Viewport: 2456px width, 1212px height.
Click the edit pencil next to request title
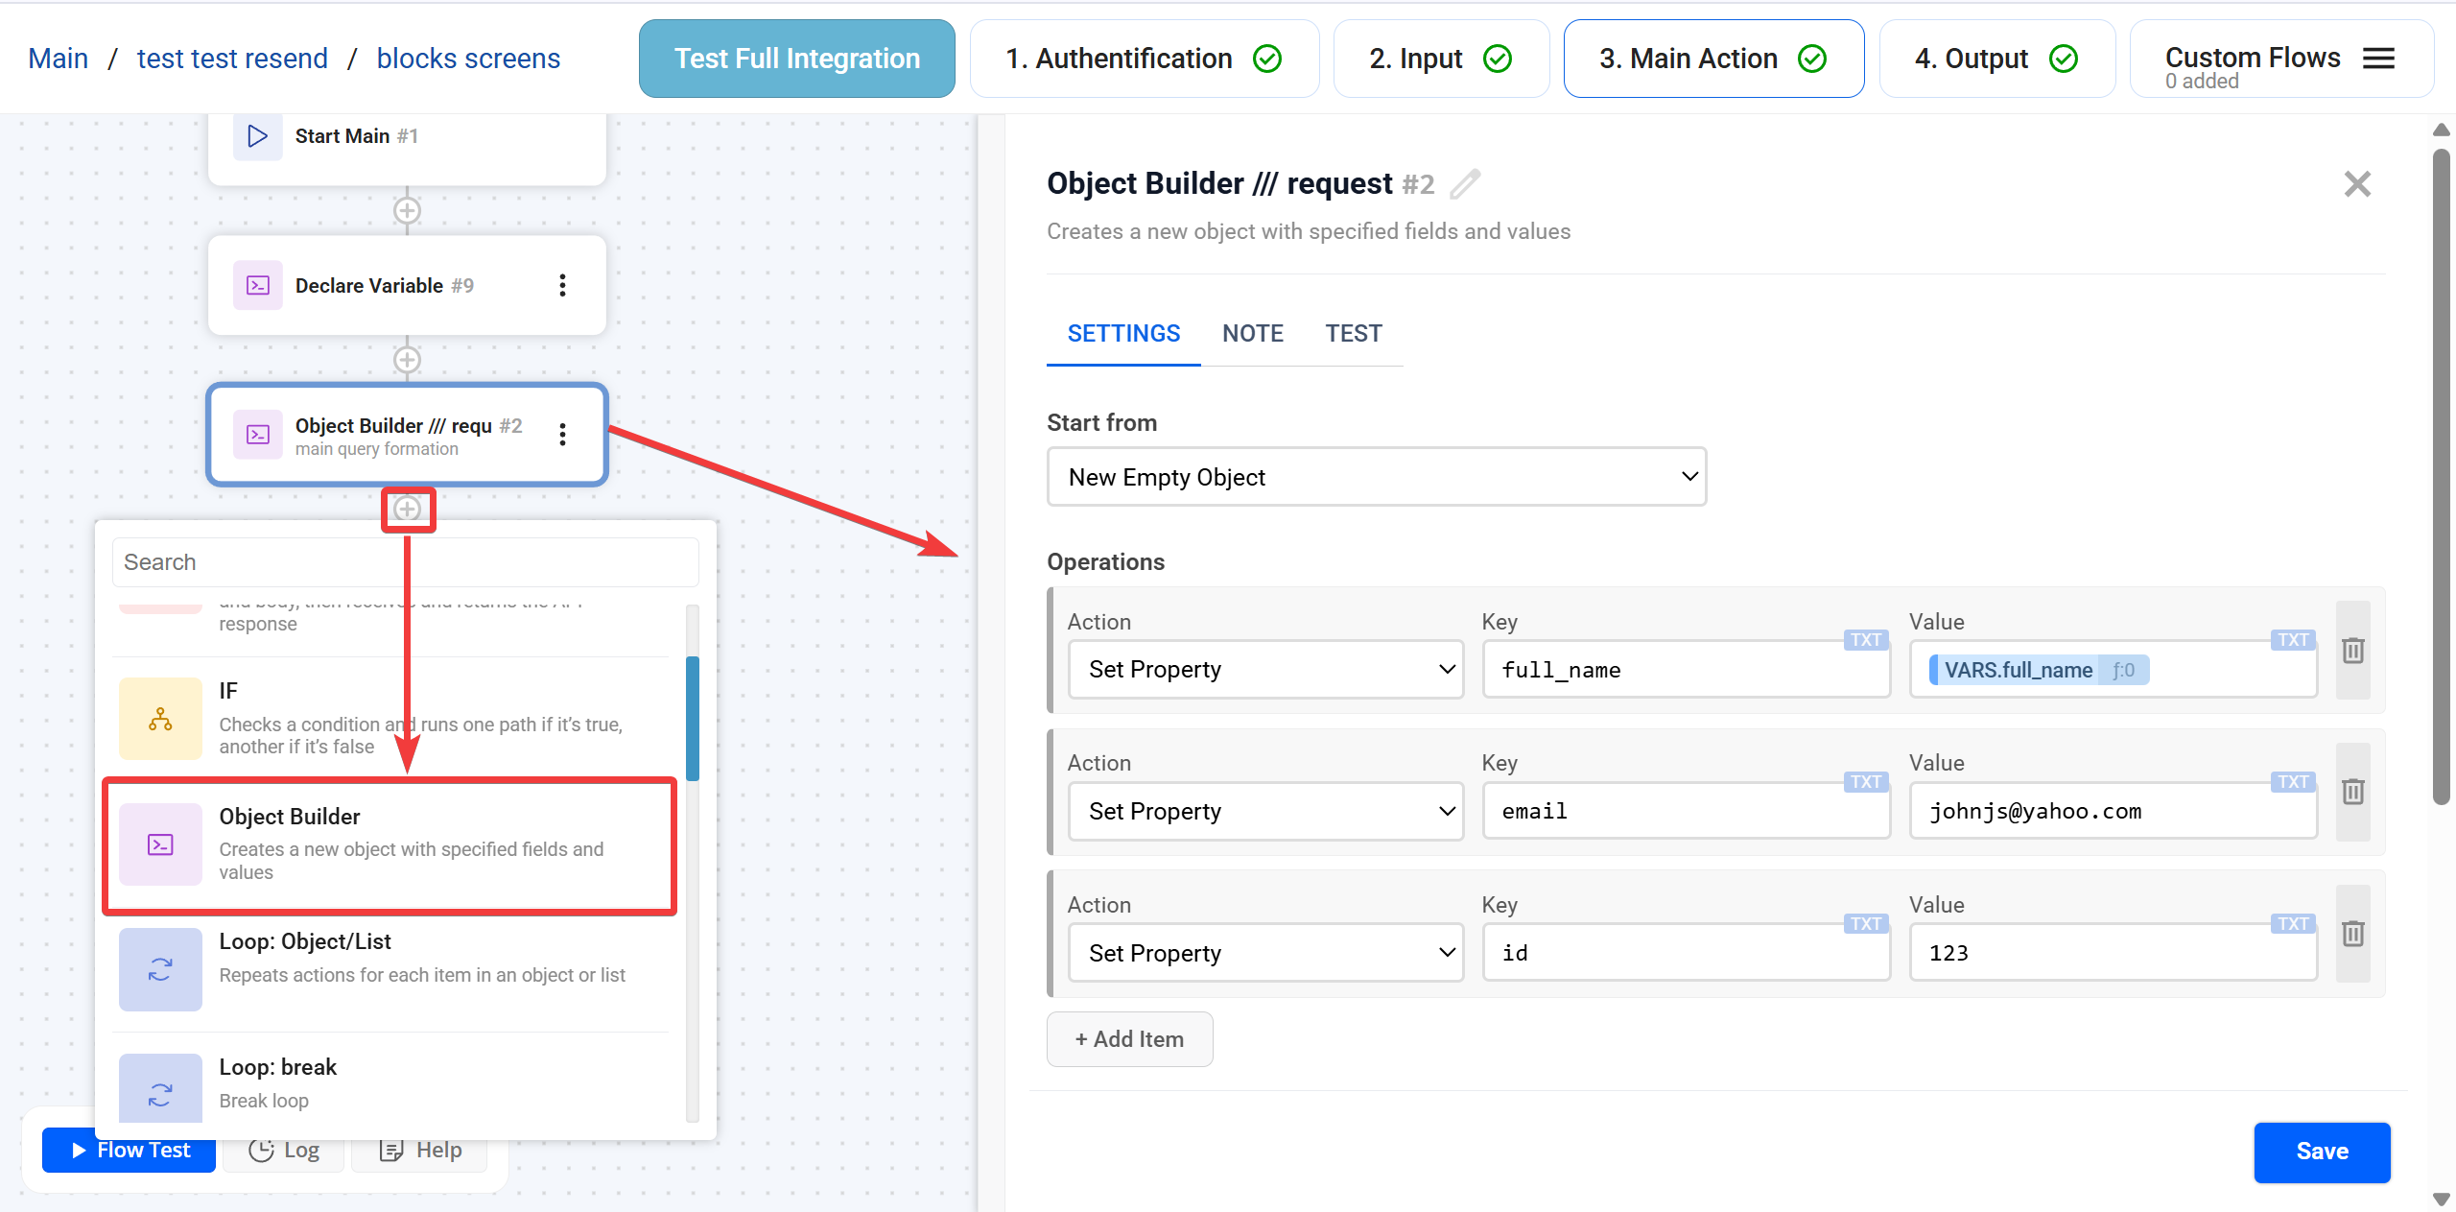(x=1463, y=182)
